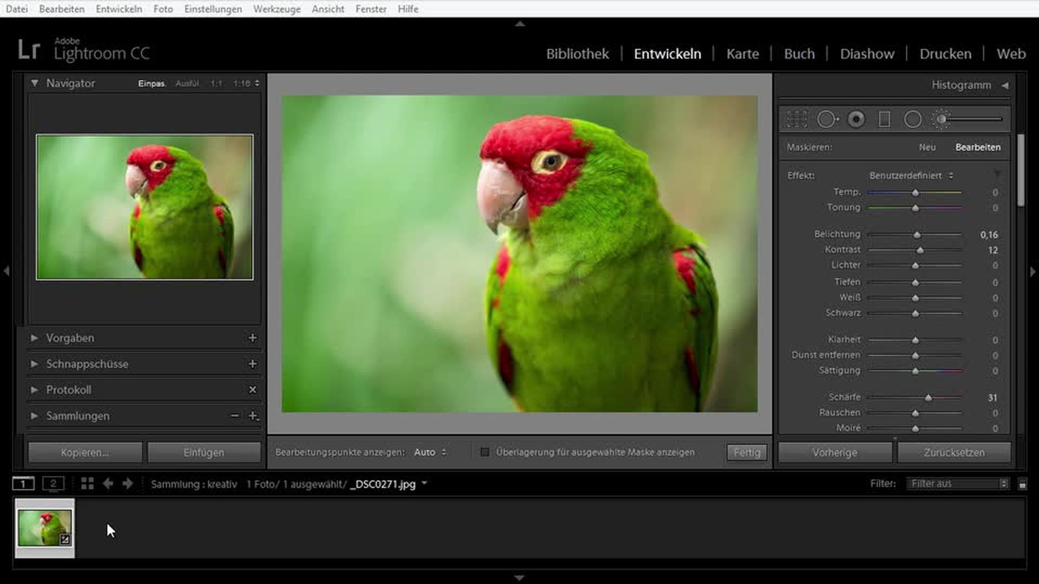Select the Graduated Filter tool
This screenshot has width=1039, height=584.
pyautogui.click(x=884, y=119)
